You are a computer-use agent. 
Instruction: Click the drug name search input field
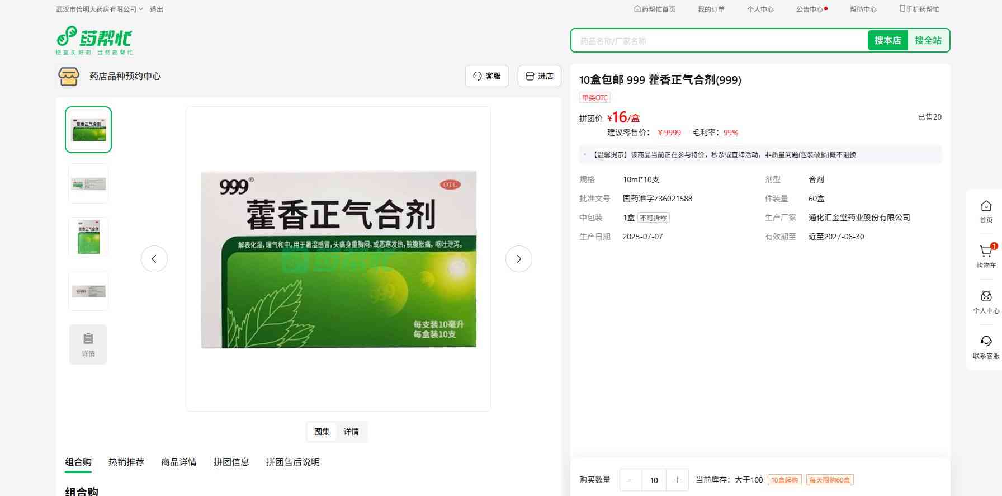pos(719,41)
